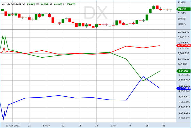Click the DX symbol label in chart header
The width and height of the screenshot is (191, 128).
[3, 4]
